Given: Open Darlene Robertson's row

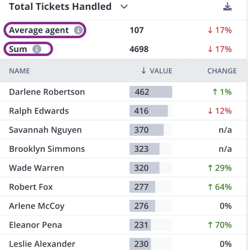Looking at the screenshot, I should point(123,92).
